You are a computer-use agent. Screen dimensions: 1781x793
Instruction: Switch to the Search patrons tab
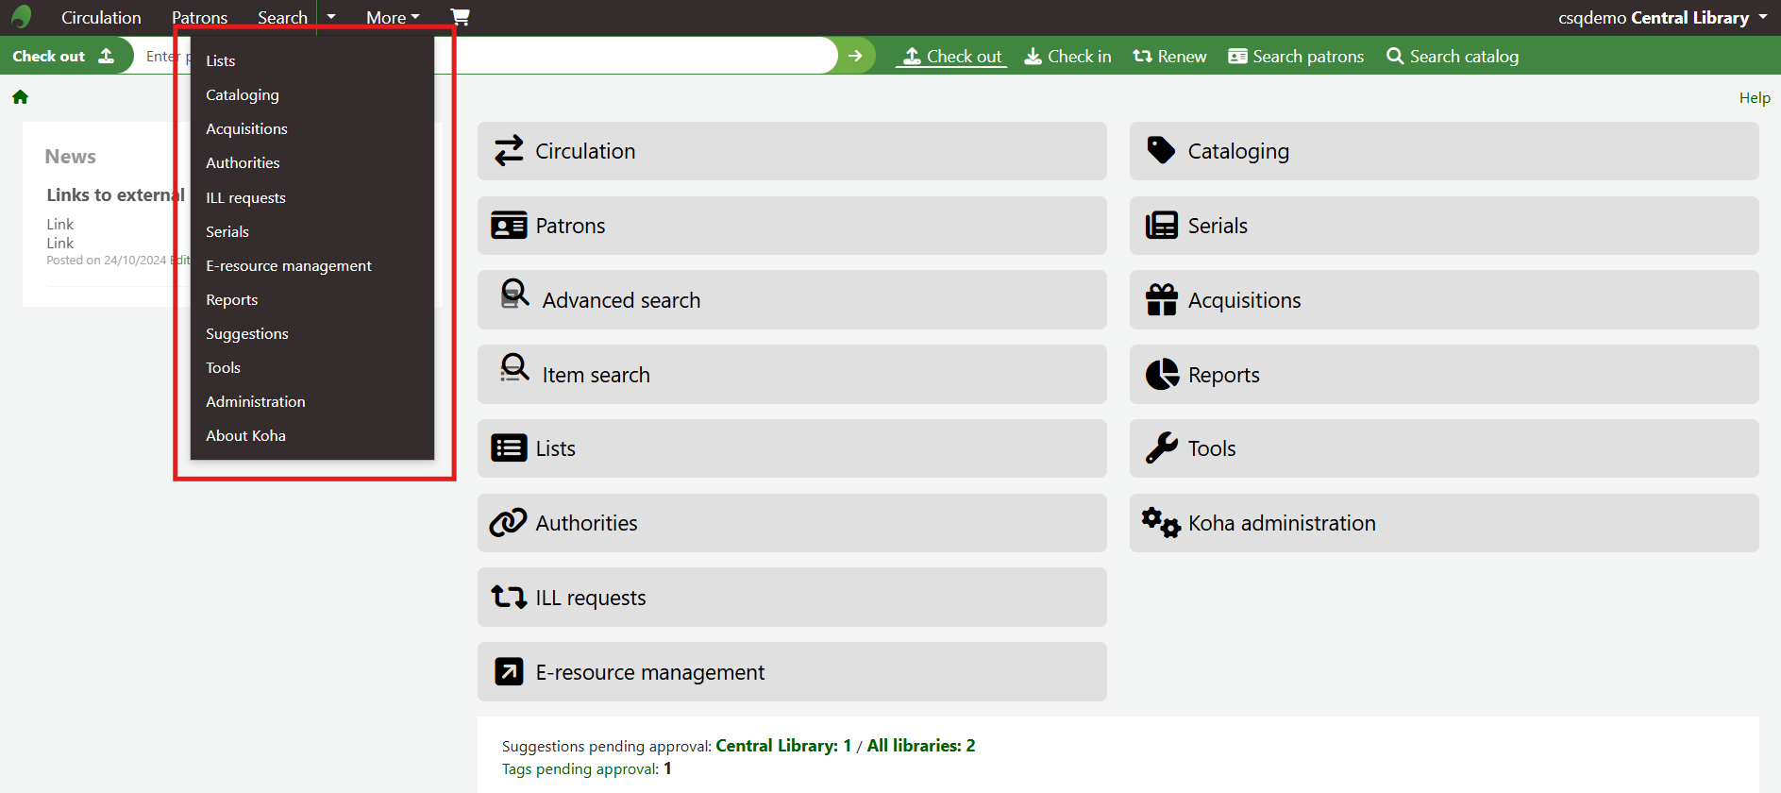click(x=1296, y=57)
